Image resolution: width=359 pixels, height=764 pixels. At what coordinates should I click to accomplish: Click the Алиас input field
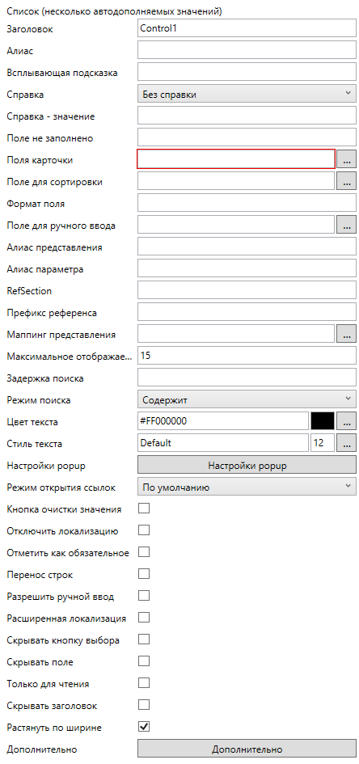coord(247,50)
